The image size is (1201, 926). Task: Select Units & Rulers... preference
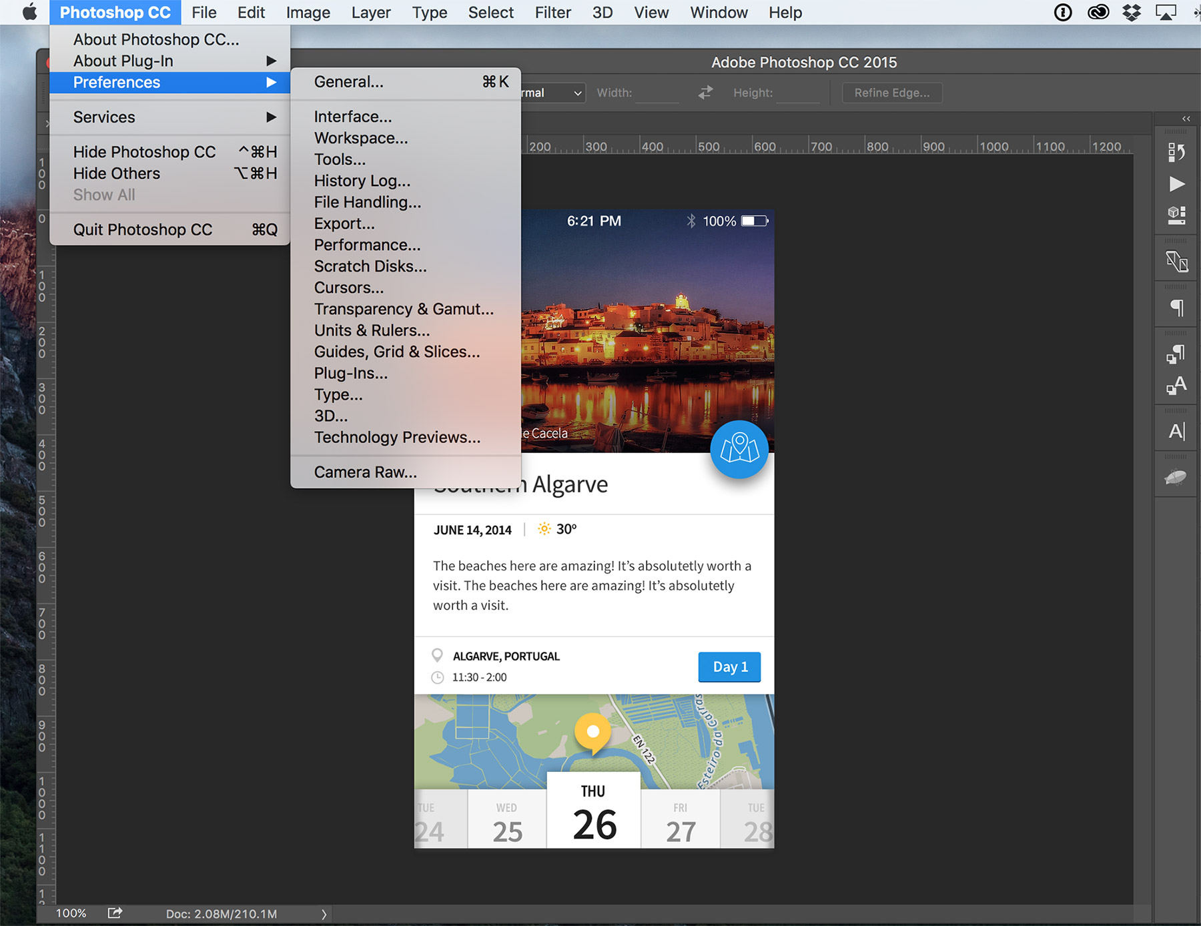pyautogui.click(x=372, y=331)
